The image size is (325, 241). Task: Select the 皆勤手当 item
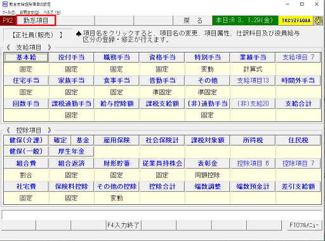pos(162,80)
